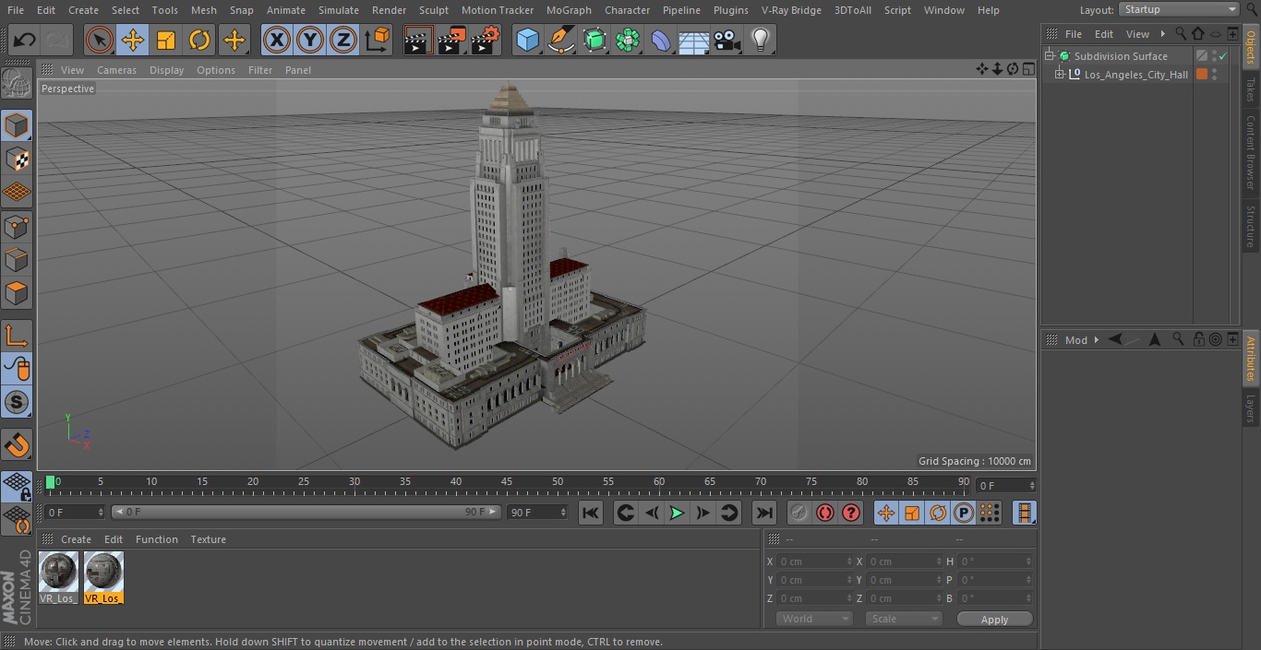Toggle X axis lock
This screenshot has height=650, width=1261.
click(x=276, y=40)
